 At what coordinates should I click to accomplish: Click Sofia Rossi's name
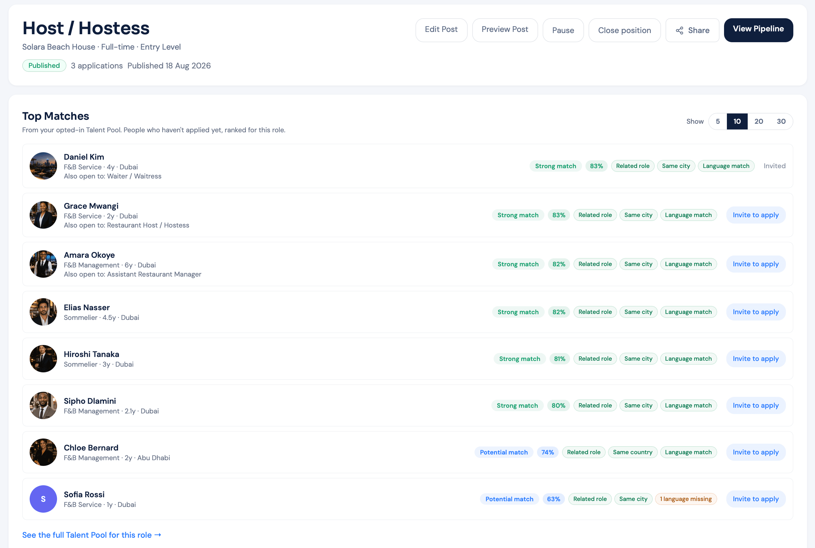point(84,494)
